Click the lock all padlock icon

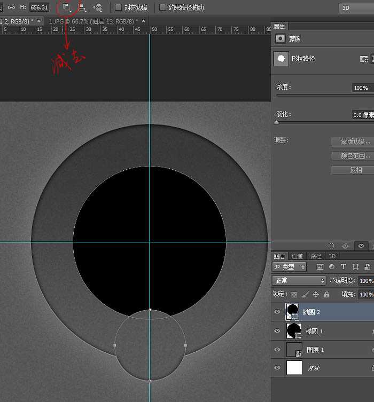pyautogui.click(x=327, y=294)
